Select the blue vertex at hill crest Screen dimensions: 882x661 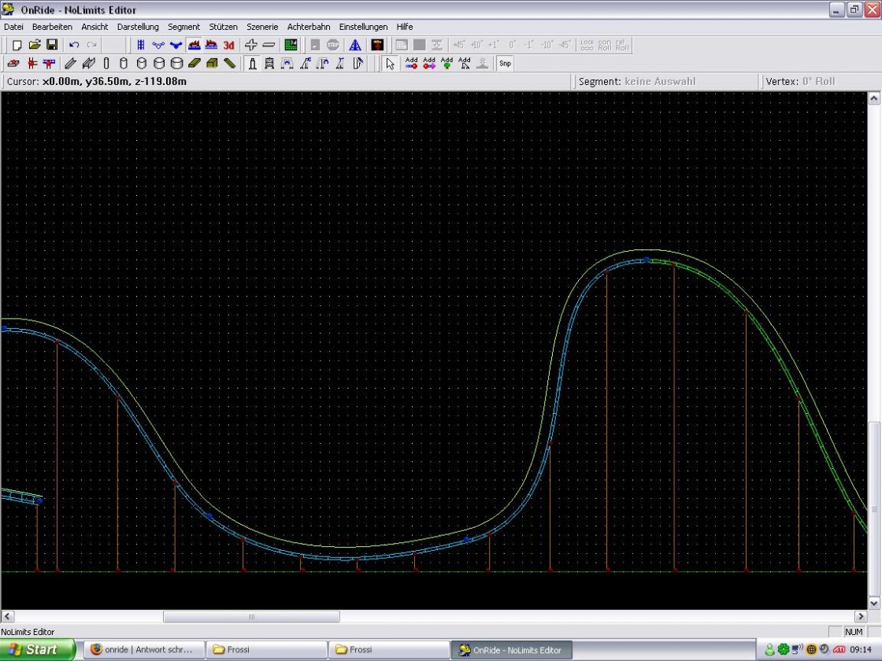pos(647,260)
